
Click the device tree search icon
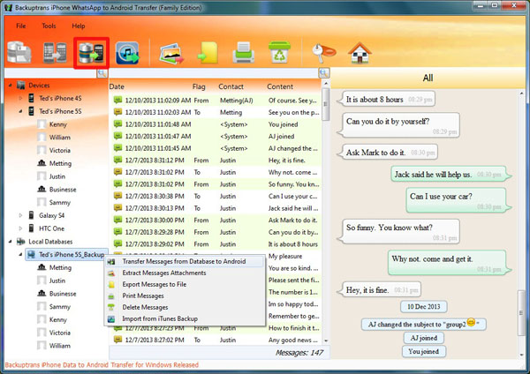tap(102, 73)
